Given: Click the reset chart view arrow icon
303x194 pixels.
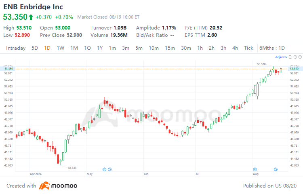Looking at the screenshot, I should pos(290,57).
